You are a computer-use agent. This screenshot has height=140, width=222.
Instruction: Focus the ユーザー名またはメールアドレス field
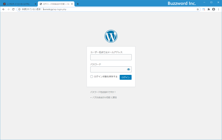[111, 57]
